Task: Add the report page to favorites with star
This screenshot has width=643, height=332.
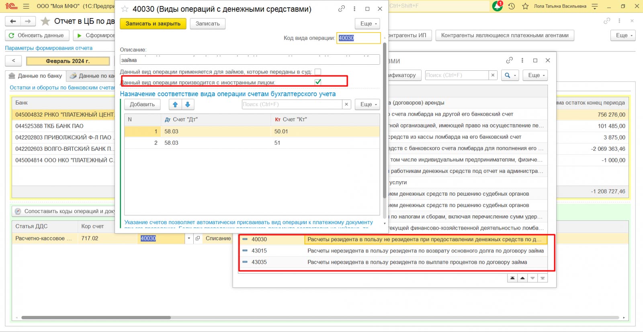Action: tap(45, 21)
